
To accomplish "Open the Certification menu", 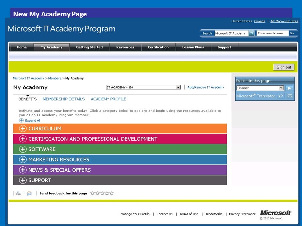I will (158, 47).
